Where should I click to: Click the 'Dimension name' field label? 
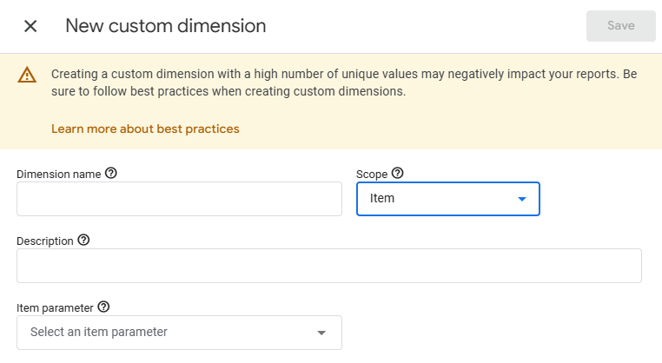59,175
